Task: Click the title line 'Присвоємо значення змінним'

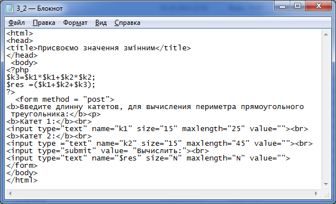Action: point(99,48)
